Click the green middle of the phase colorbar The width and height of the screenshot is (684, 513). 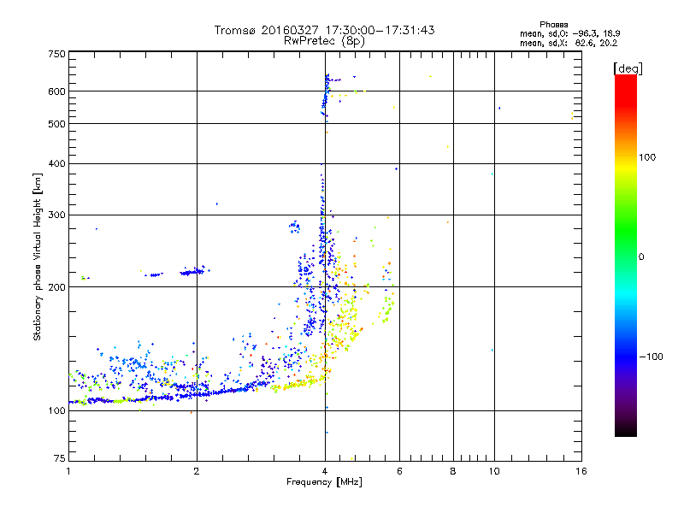(626, 236)
